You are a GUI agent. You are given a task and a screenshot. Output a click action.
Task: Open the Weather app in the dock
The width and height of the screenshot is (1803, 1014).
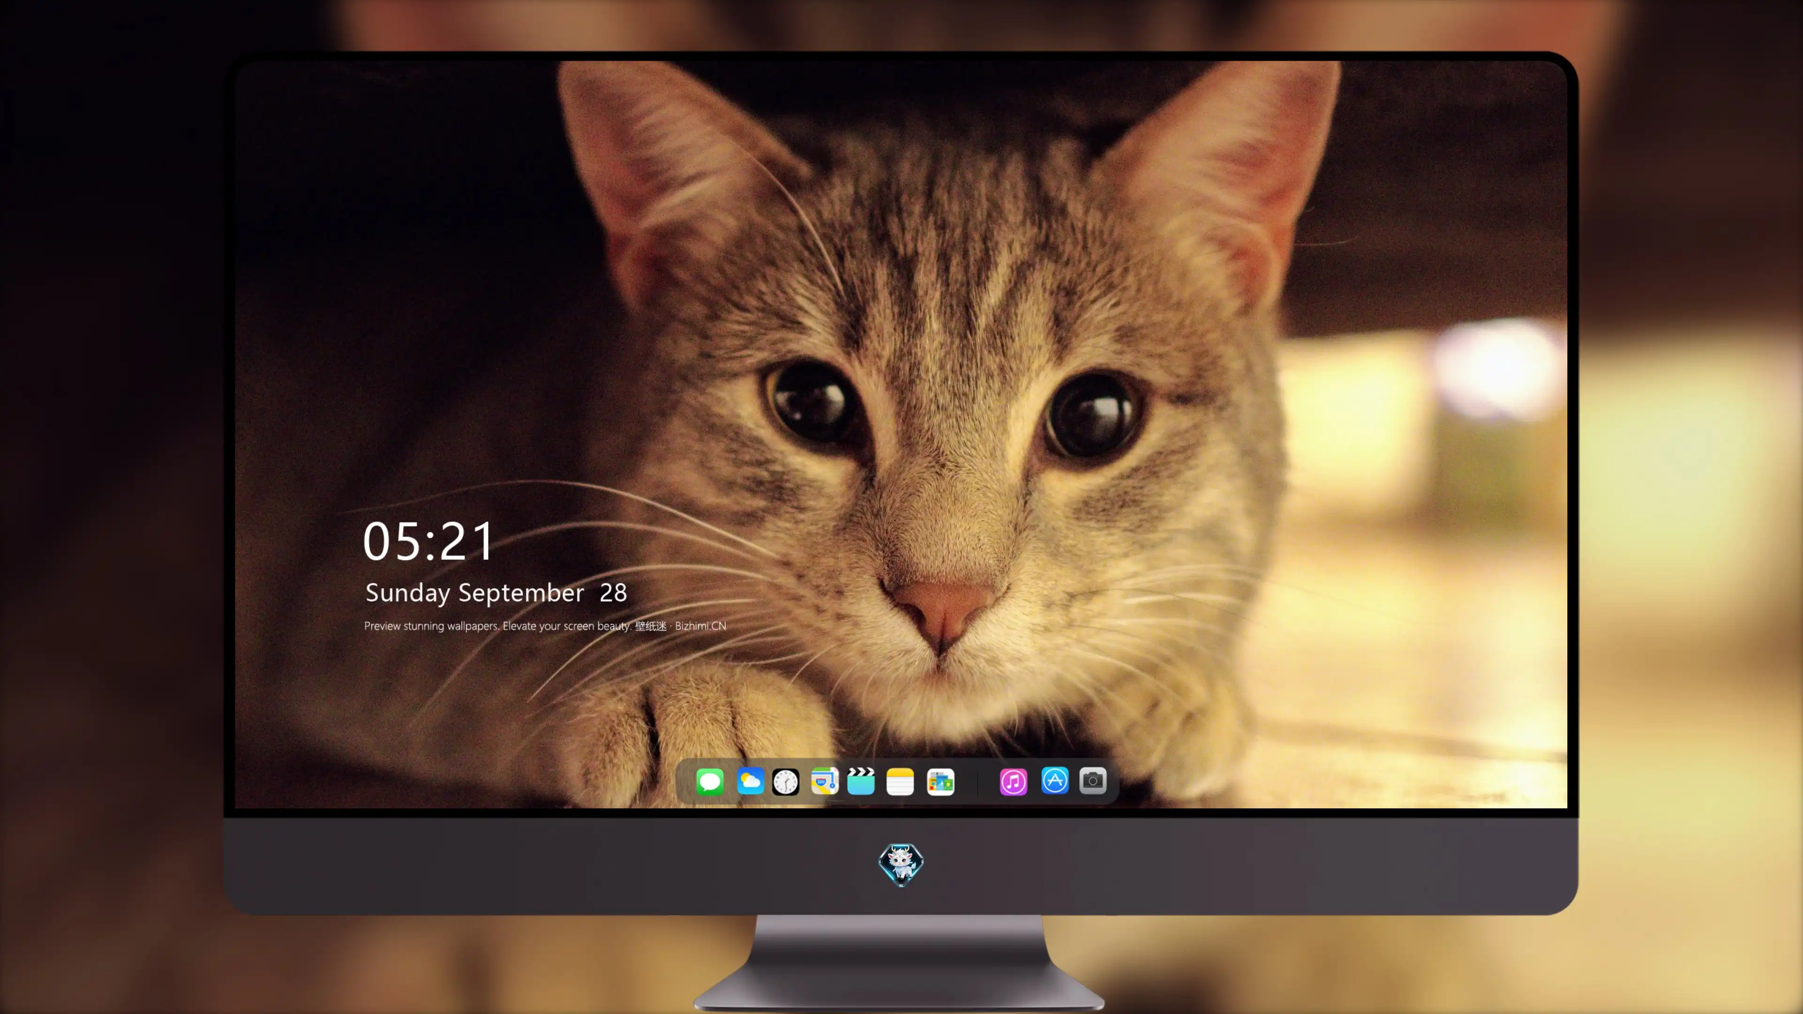pyautogui.click(x=750, y=781)
